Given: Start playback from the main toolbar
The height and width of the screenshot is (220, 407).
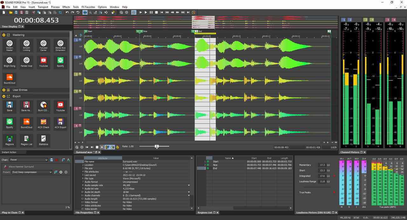Looking at the screenshot, I should point(146,12).
